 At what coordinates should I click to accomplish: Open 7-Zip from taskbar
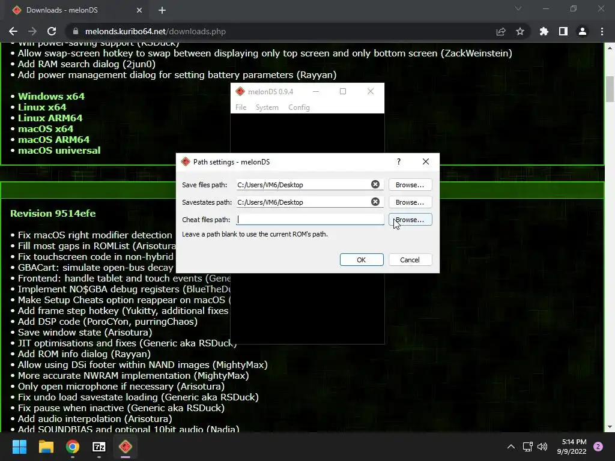pos(99,447)
